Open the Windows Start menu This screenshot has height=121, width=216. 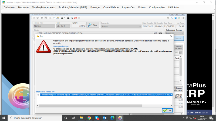(x=4, y=118)
